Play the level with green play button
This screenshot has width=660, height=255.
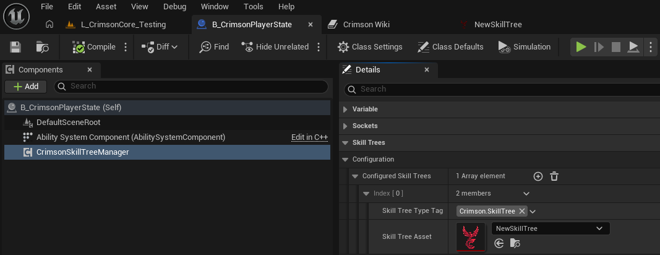tap(581, 47)
